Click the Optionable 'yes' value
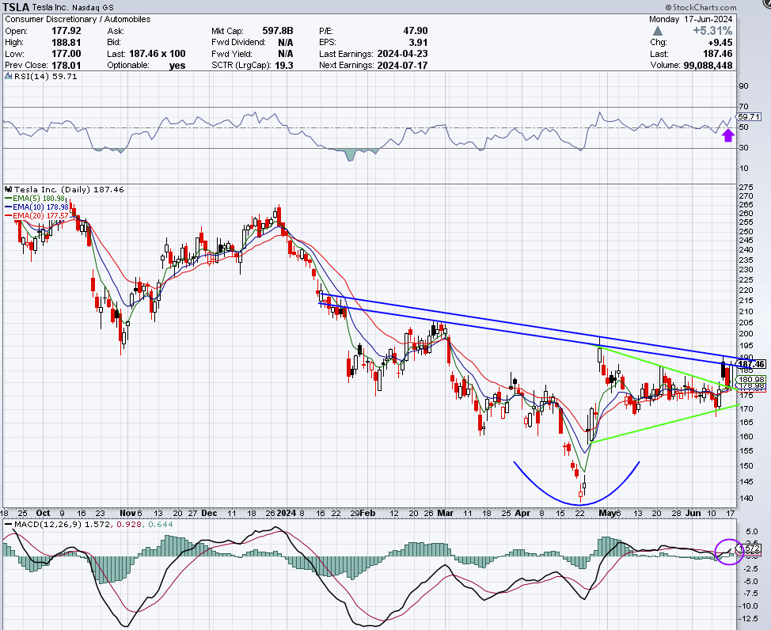 tap(177, 66)
